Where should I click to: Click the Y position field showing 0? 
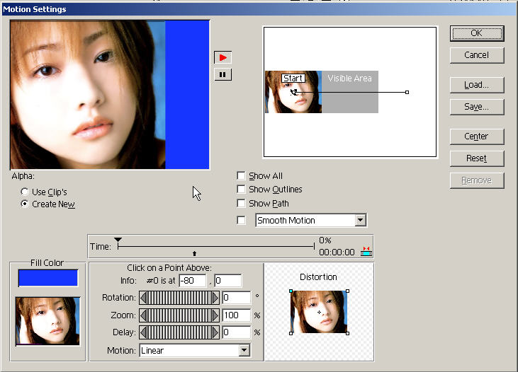click(x=228, y=281)
